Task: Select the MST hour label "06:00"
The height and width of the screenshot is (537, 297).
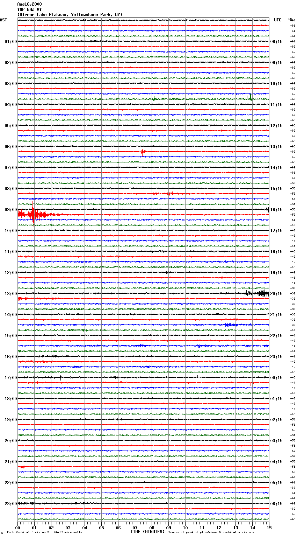Action: click(x=10, y=147)
